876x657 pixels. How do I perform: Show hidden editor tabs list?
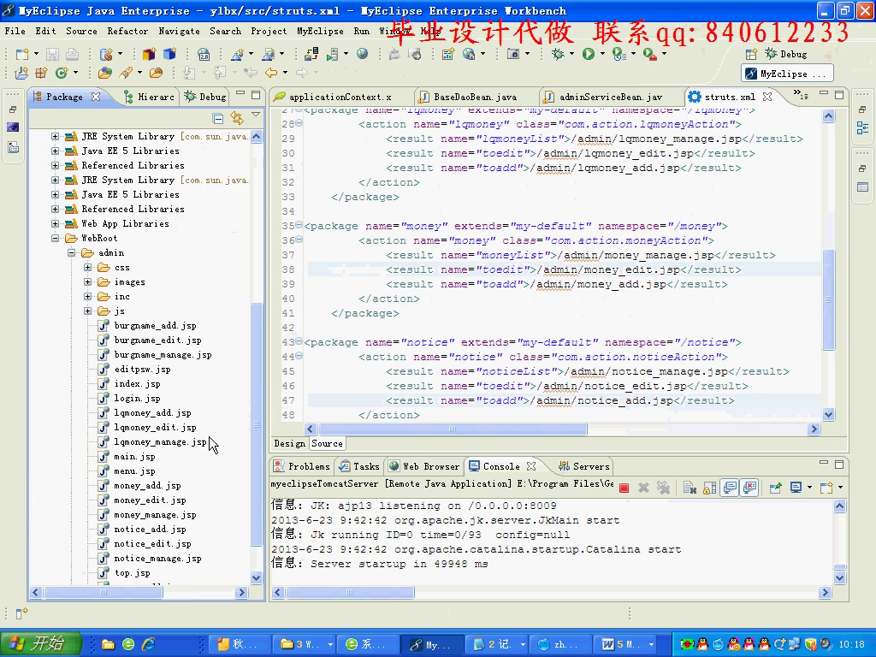pos(801,95)
